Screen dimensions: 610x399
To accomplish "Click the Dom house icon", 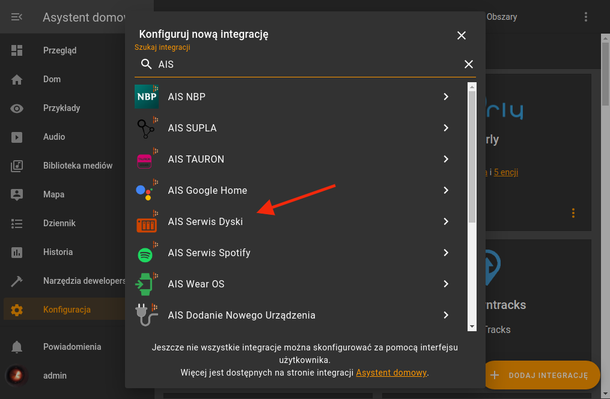I will (17, 79).
